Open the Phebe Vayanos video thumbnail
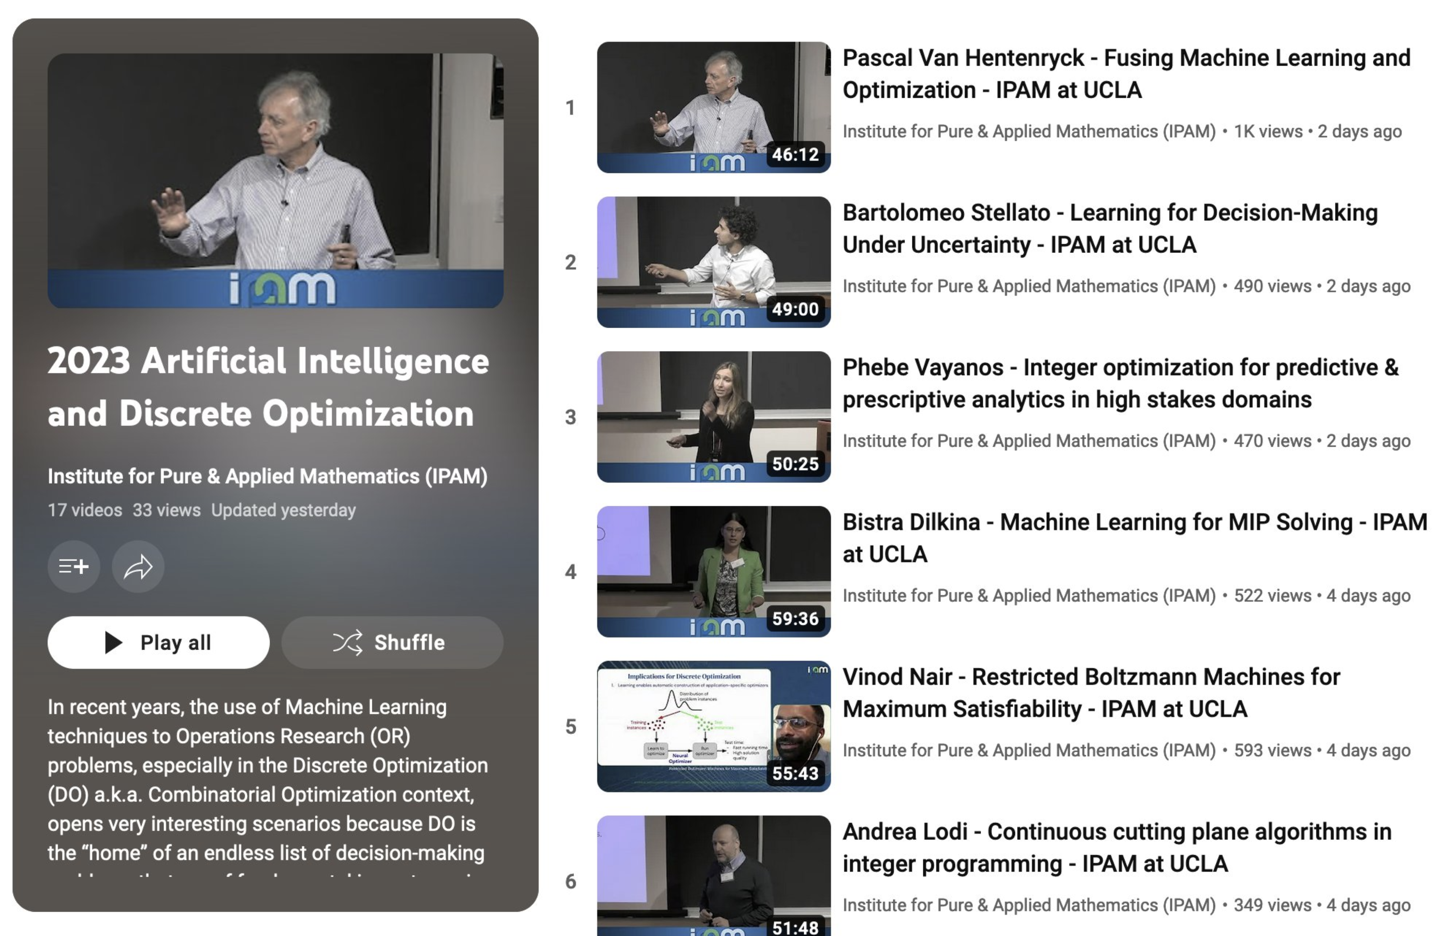1456x936 pixels. point(713,417)
